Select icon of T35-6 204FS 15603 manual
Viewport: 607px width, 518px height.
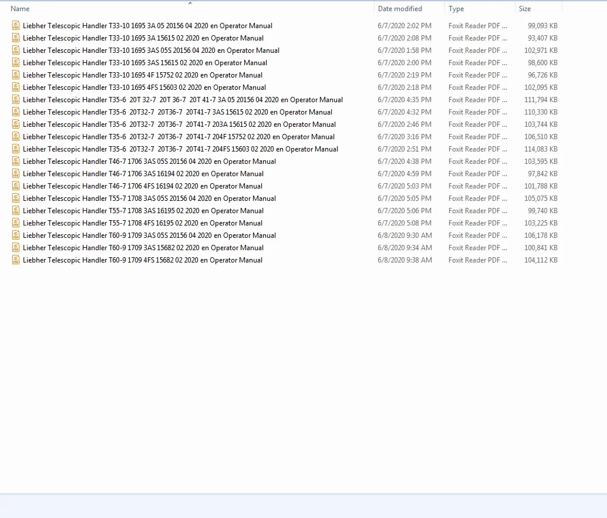pyautogui.click(x=15, y=149)
